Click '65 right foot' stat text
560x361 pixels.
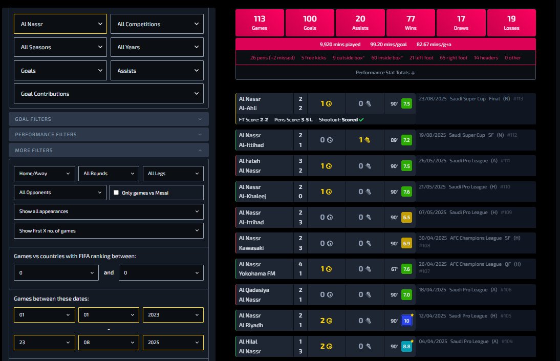[454, 57]
